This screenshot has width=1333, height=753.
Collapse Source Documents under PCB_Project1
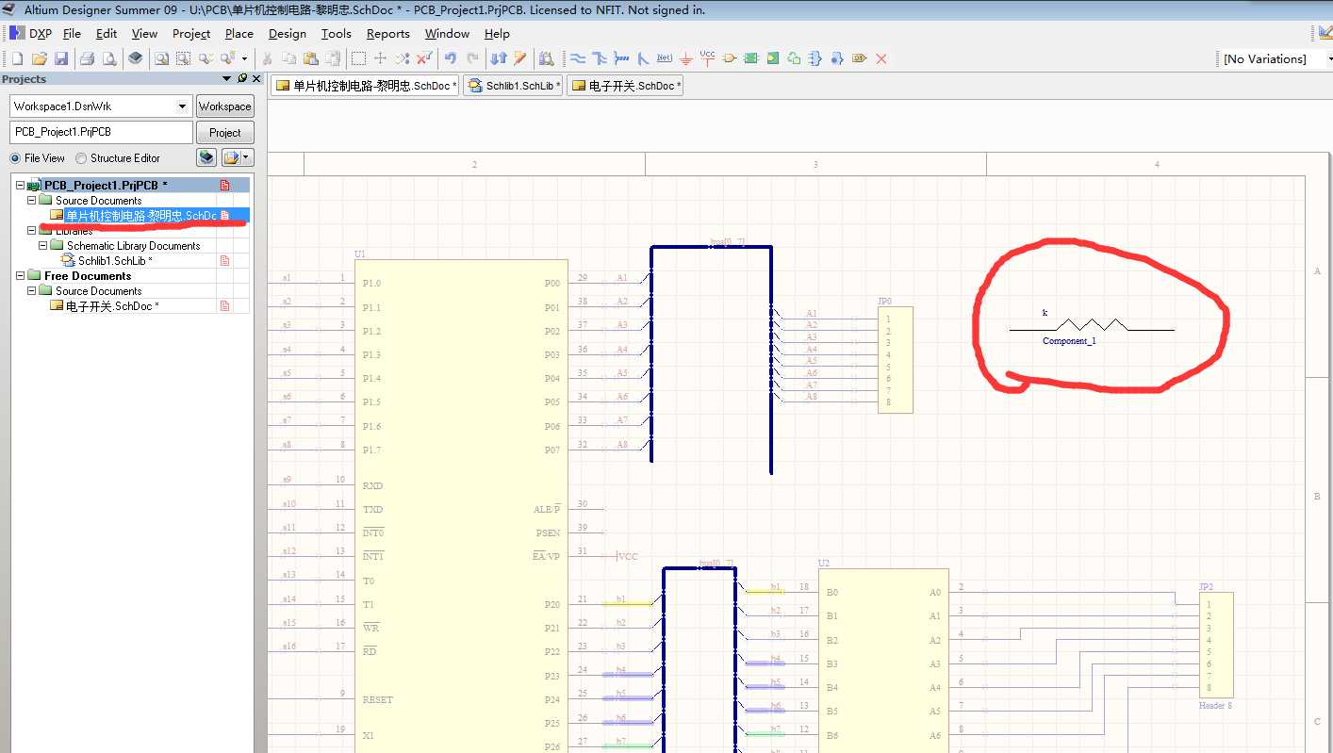point(31,201)
